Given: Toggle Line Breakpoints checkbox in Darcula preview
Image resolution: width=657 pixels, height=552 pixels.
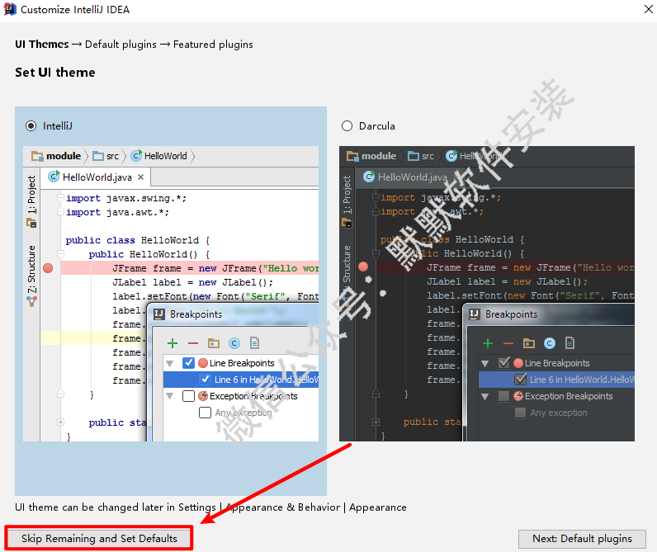Looking at the screenshot, I should 504,363.
